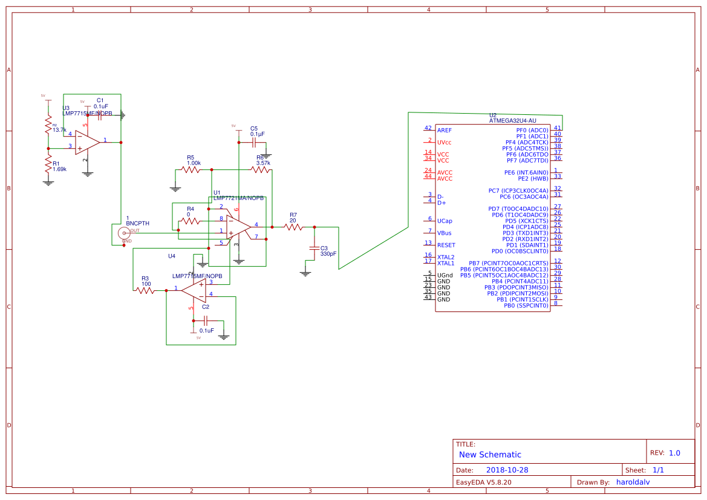
Task: Click the 'haroldalv' drawn-by name
Action: click(637, 482)
